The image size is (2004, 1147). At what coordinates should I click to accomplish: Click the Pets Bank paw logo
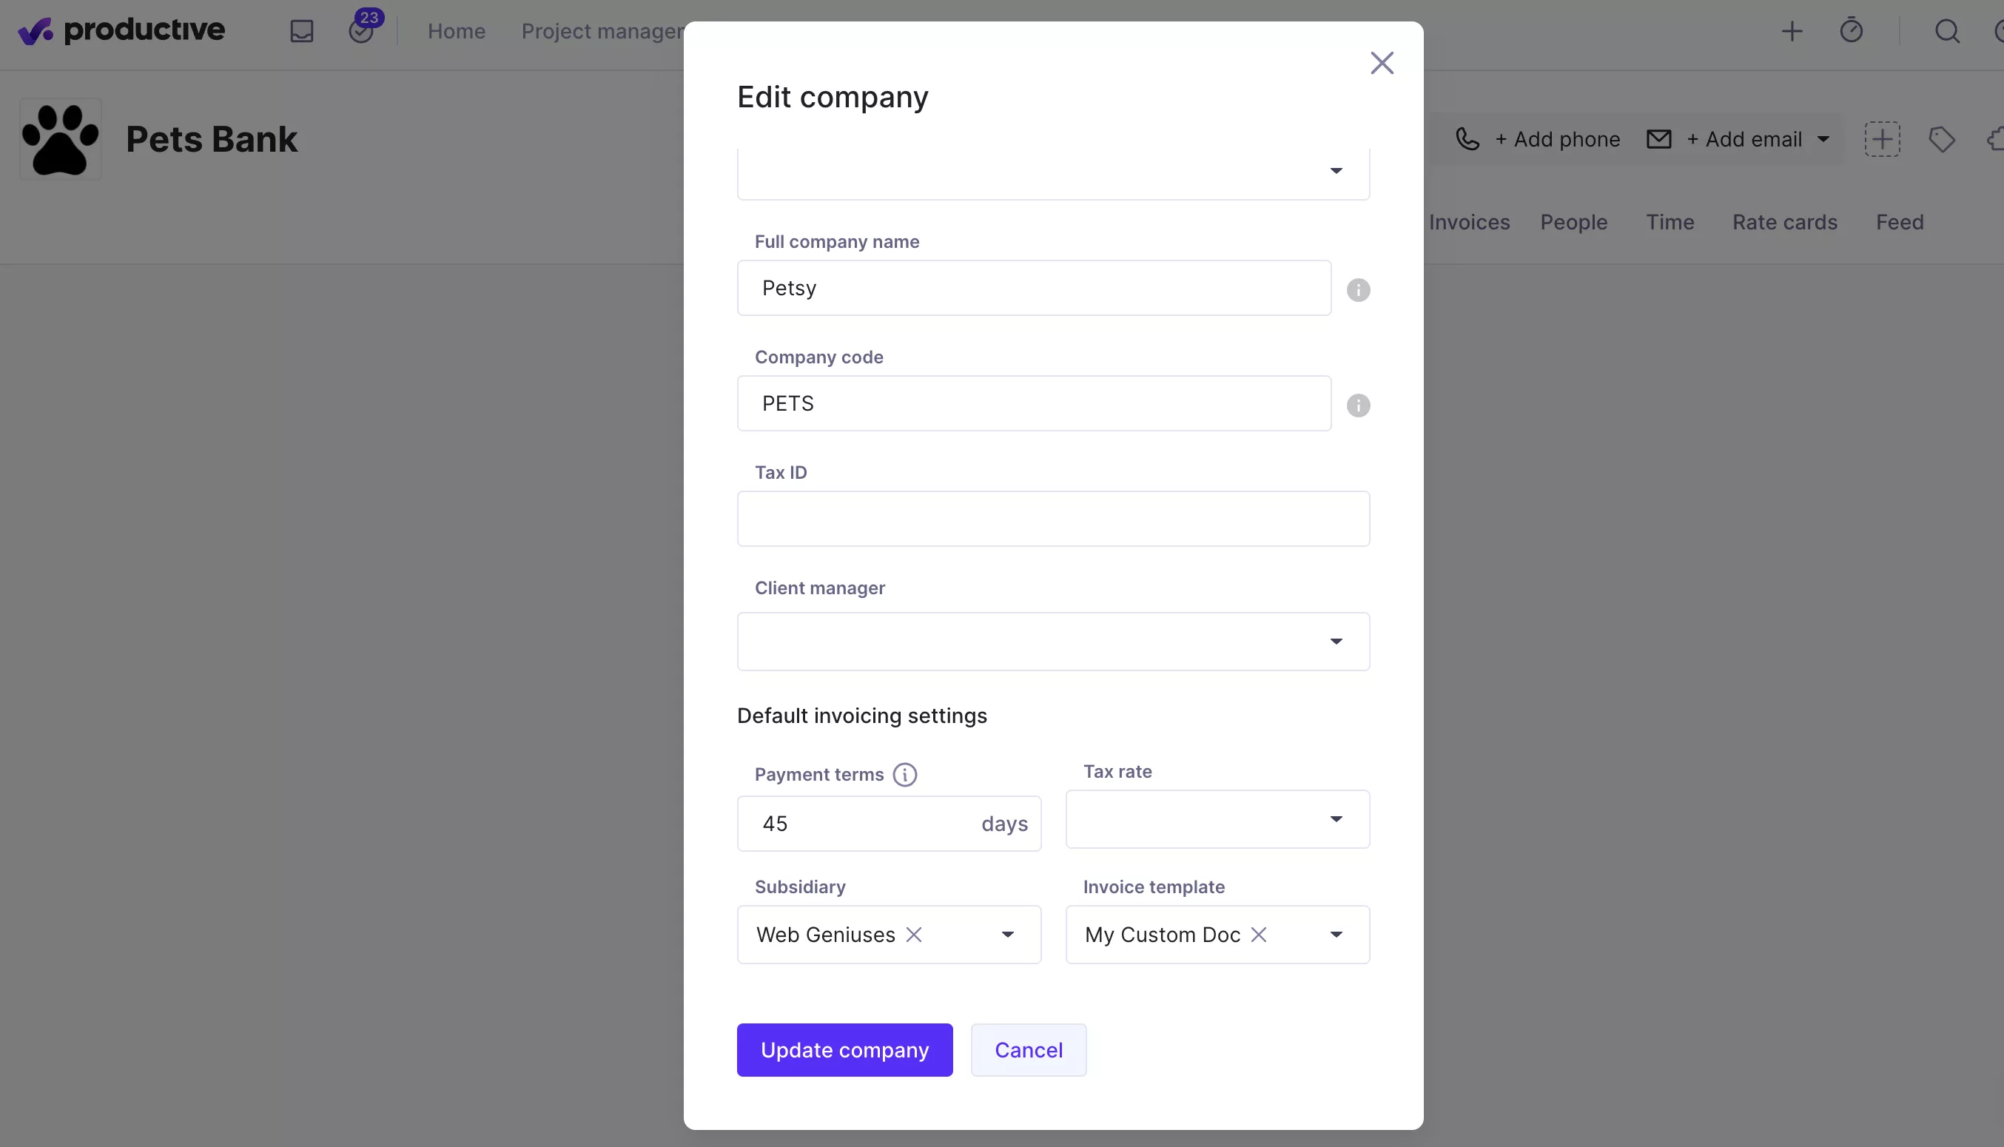coord(61,139)
